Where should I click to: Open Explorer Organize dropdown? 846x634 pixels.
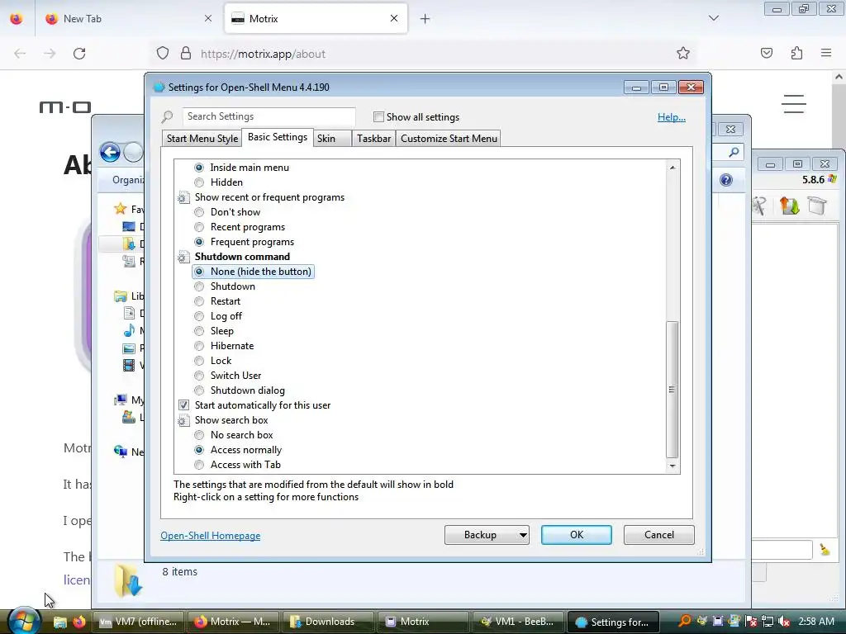tap(128, 179)
